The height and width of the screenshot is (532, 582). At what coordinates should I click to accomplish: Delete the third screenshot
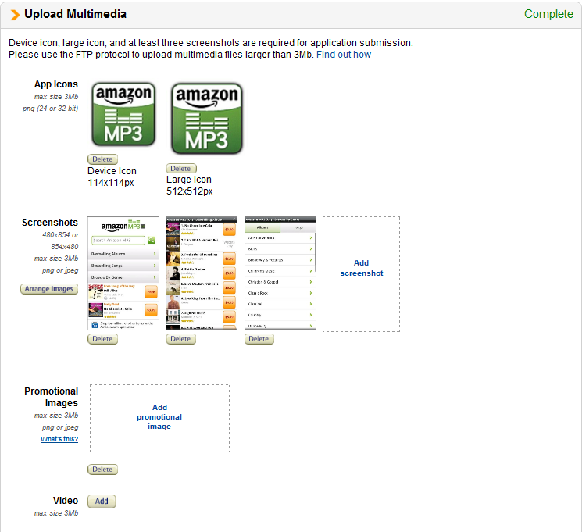259,339
